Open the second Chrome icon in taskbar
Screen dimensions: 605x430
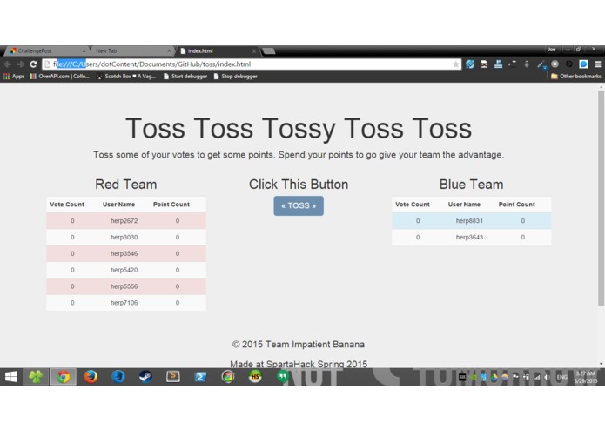pyautogui.click(x=228, y=377)
